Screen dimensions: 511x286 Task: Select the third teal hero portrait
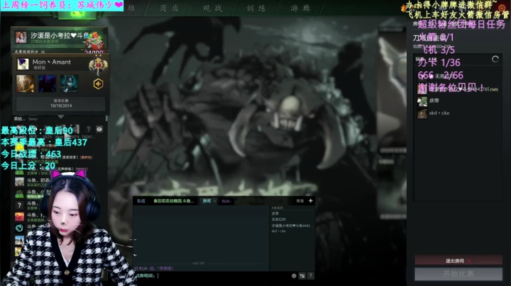tap(69, 84)
